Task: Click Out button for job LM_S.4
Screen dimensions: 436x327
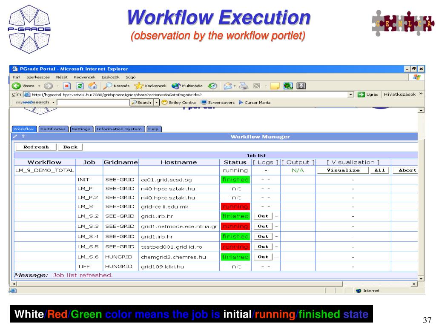Action: pyautogui.click(x=263, y=236)
